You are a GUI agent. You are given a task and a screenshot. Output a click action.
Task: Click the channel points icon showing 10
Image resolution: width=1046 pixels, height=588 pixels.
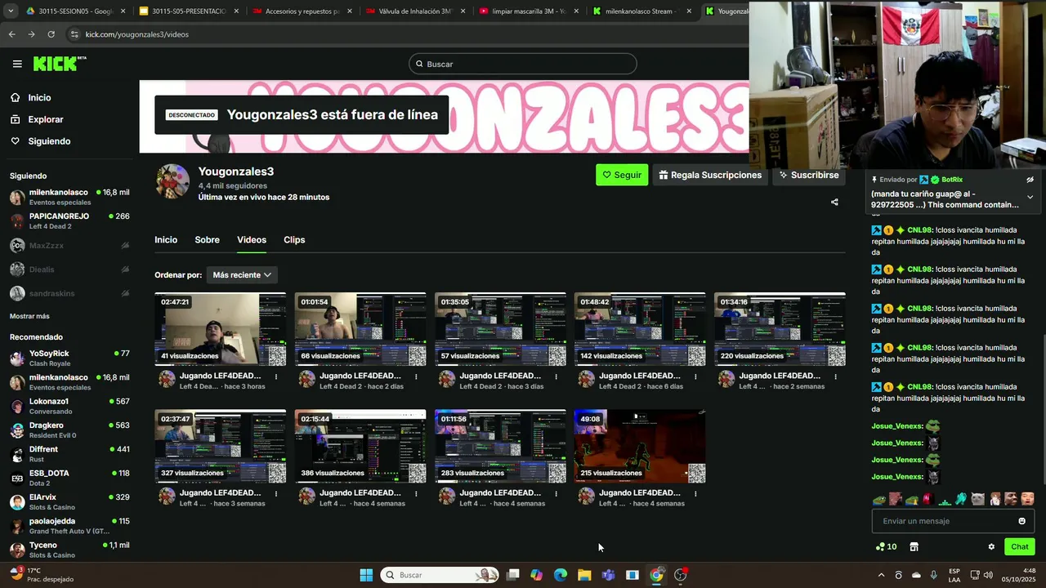[886, 547]
